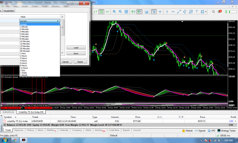238x143 pixels.
Task: Close the toolbox panel with X
Action: click(2, 116)
